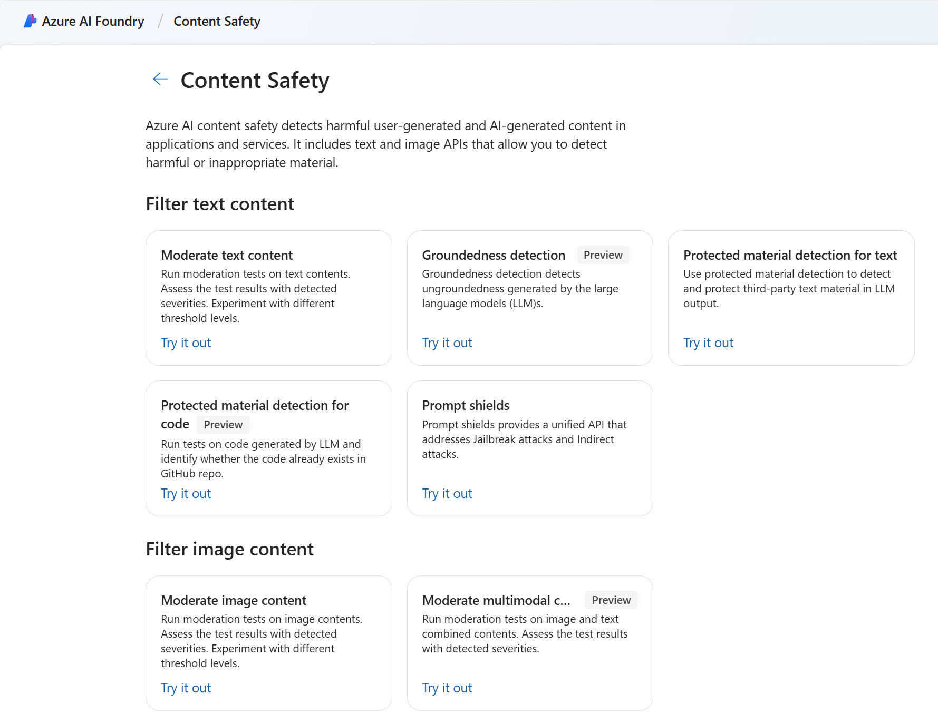The height and width of the screenshot is (723, 938).
Task: Click the Moderate text content card title
Action: 227,255
